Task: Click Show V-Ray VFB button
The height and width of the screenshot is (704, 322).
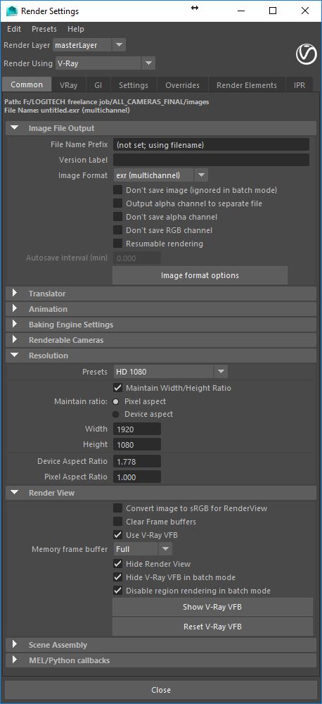Action: click(x=212, y=607)
